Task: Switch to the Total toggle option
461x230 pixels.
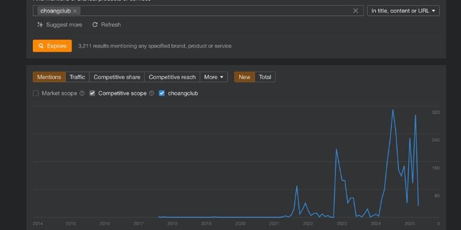Action: point(265,77)
